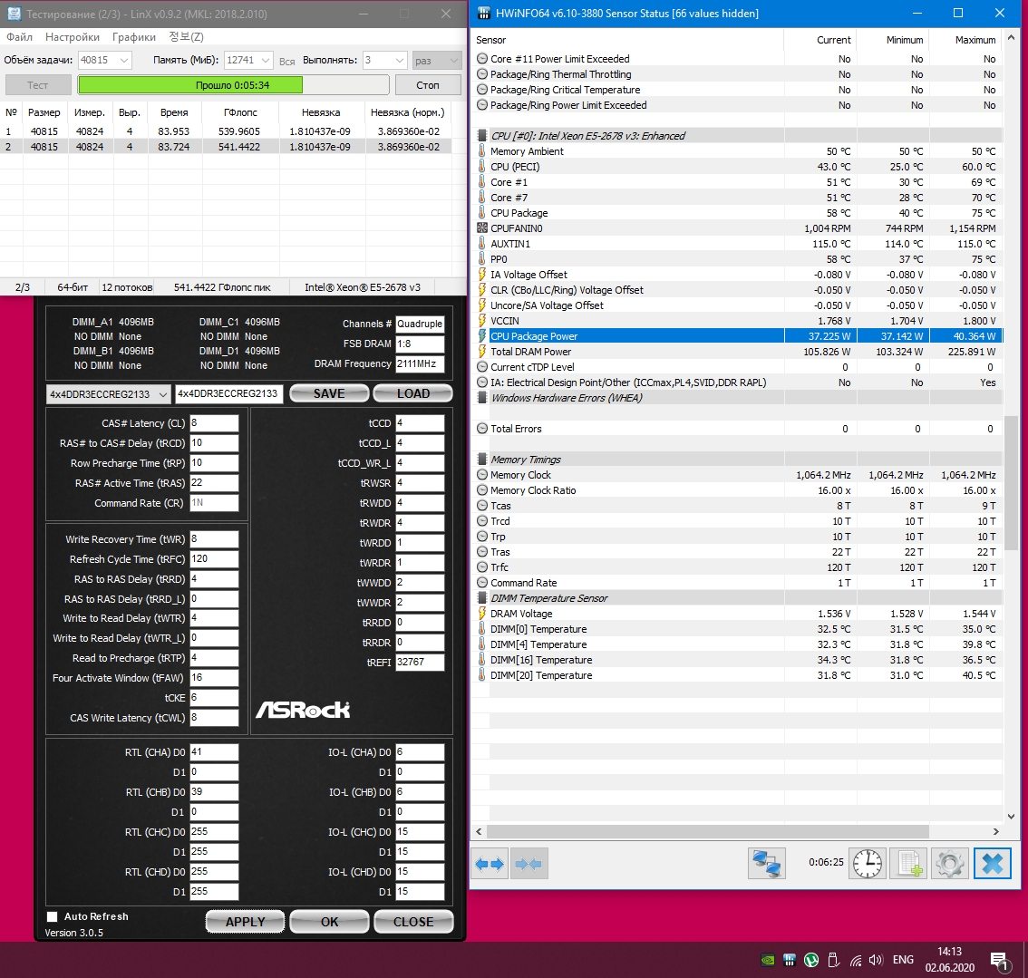The width and height of the screenshot is (1028, 978).
Task: Open the Настройки menu
Action: click(73, 36)
